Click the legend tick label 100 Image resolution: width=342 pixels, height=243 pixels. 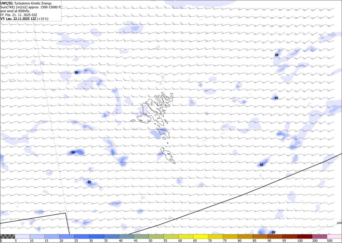(x=300, y=241)
